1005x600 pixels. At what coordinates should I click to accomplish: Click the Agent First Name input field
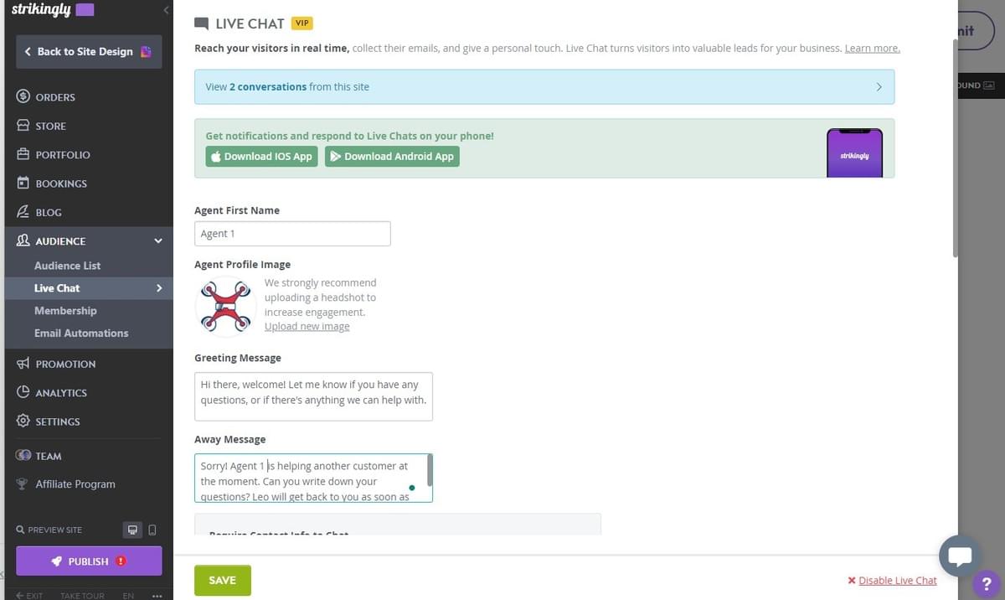point(292,234)
